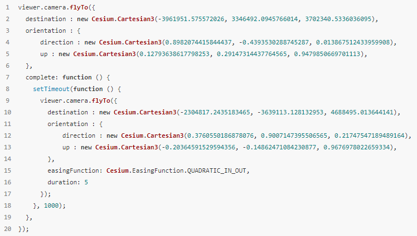Click the flyTo call on line 1
The image size is (417, 236).
coord(79,7)
